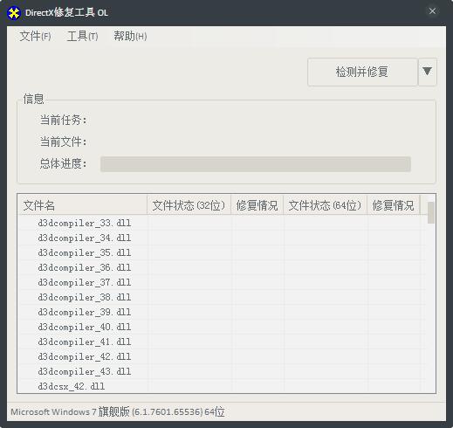The image size is (453, 428).
Task: Select row d3dcompiler_35.dll
Action: pos(222,252)
